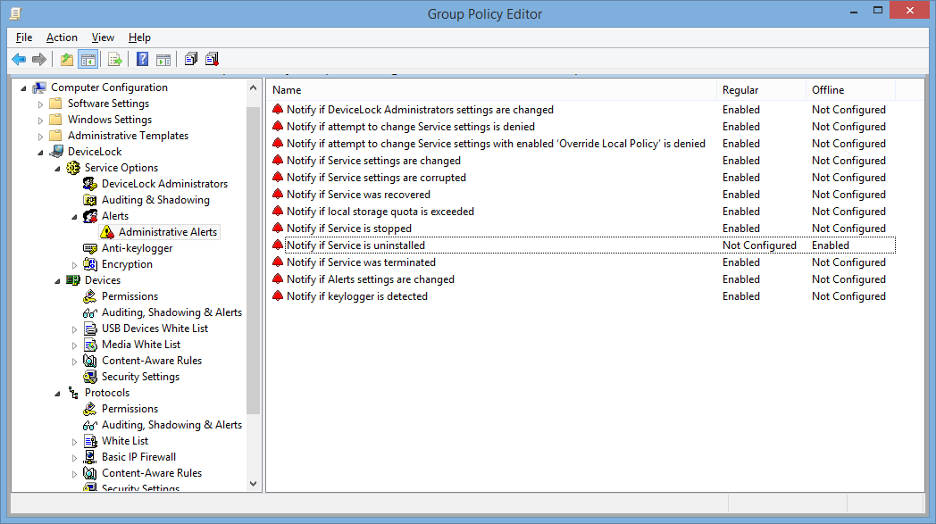Select White List under Protocols
936x524 pixels.
tap(125, 441)
